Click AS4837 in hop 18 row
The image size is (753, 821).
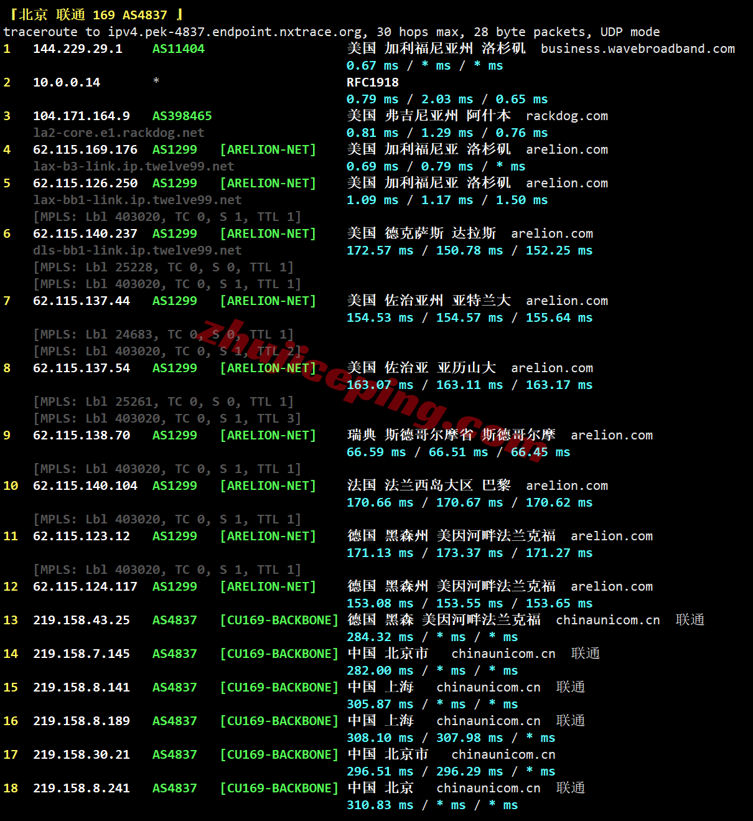pos(175,788)
